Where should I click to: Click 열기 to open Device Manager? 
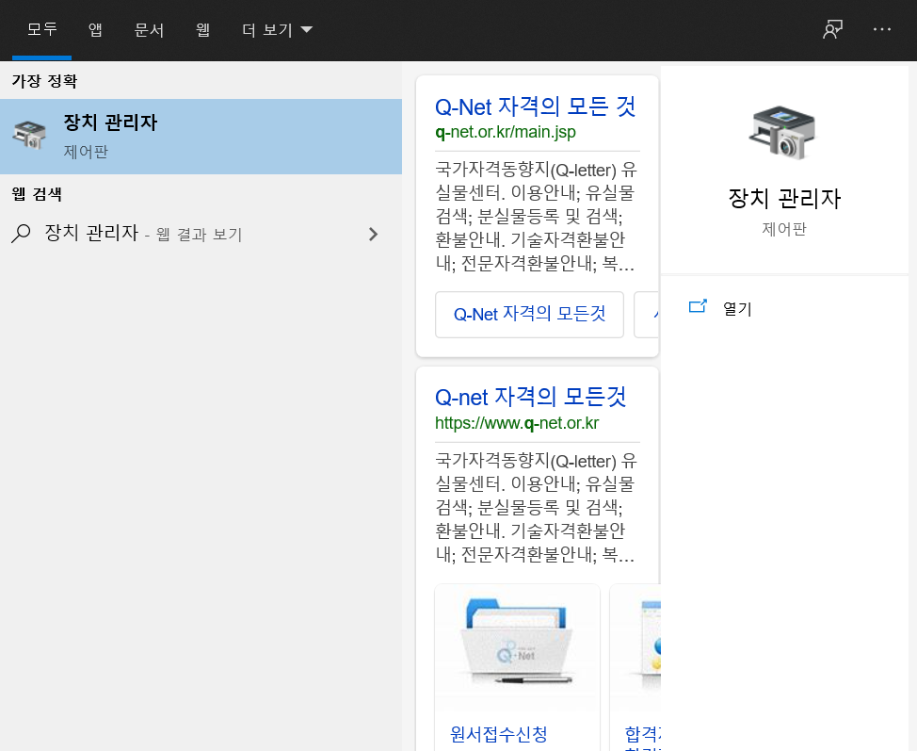point(737,308)
